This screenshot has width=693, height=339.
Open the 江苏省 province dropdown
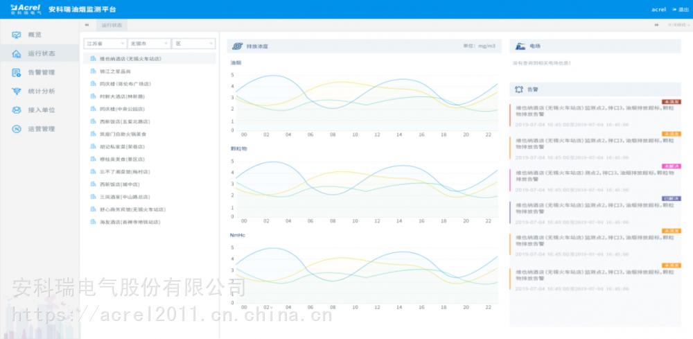tap(105, 44)
